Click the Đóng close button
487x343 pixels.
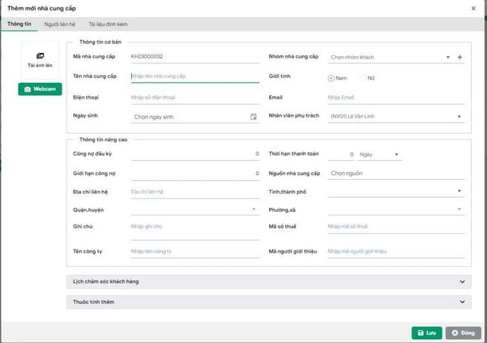(x=463, y=333)
